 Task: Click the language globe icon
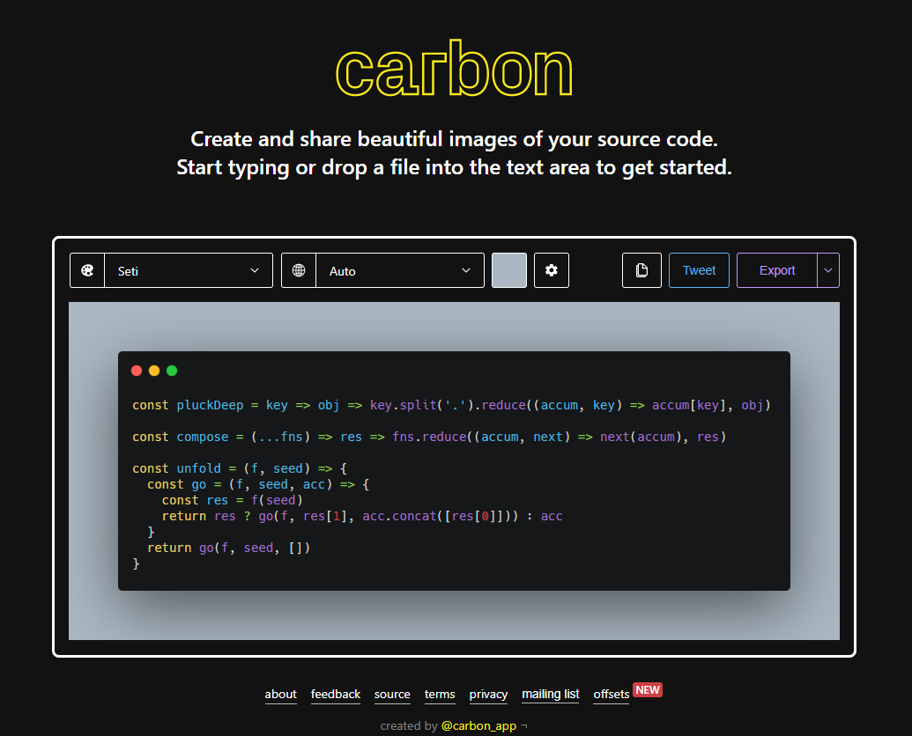click(299, 270)
